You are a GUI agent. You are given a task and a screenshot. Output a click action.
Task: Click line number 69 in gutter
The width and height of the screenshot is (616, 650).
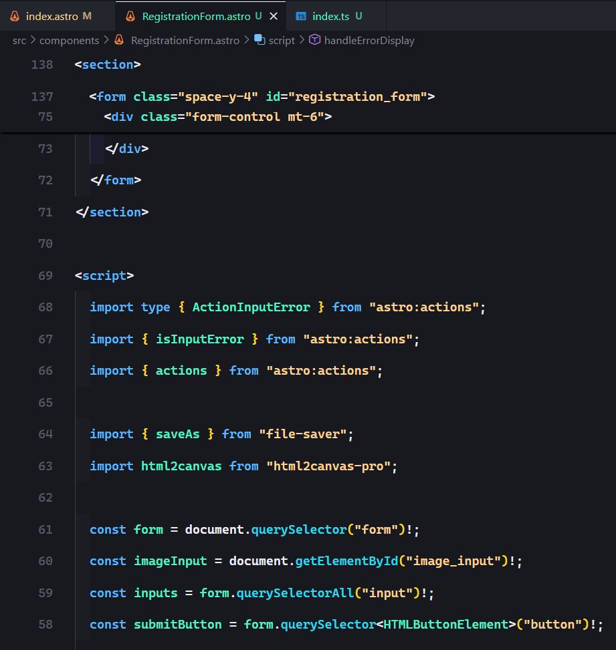tap(45, 276)
